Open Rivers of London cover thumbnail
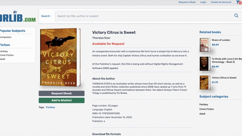Viewport: 242px width, 136px height. click(205, 45)
